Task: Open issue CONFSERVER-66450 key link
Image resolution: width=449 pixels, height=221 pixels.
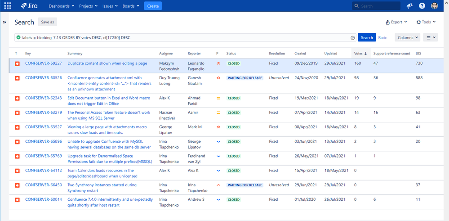Action: pos(44,185)
